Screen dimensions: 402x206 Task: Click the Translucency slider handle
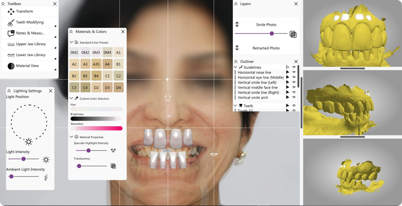point(79,166)
